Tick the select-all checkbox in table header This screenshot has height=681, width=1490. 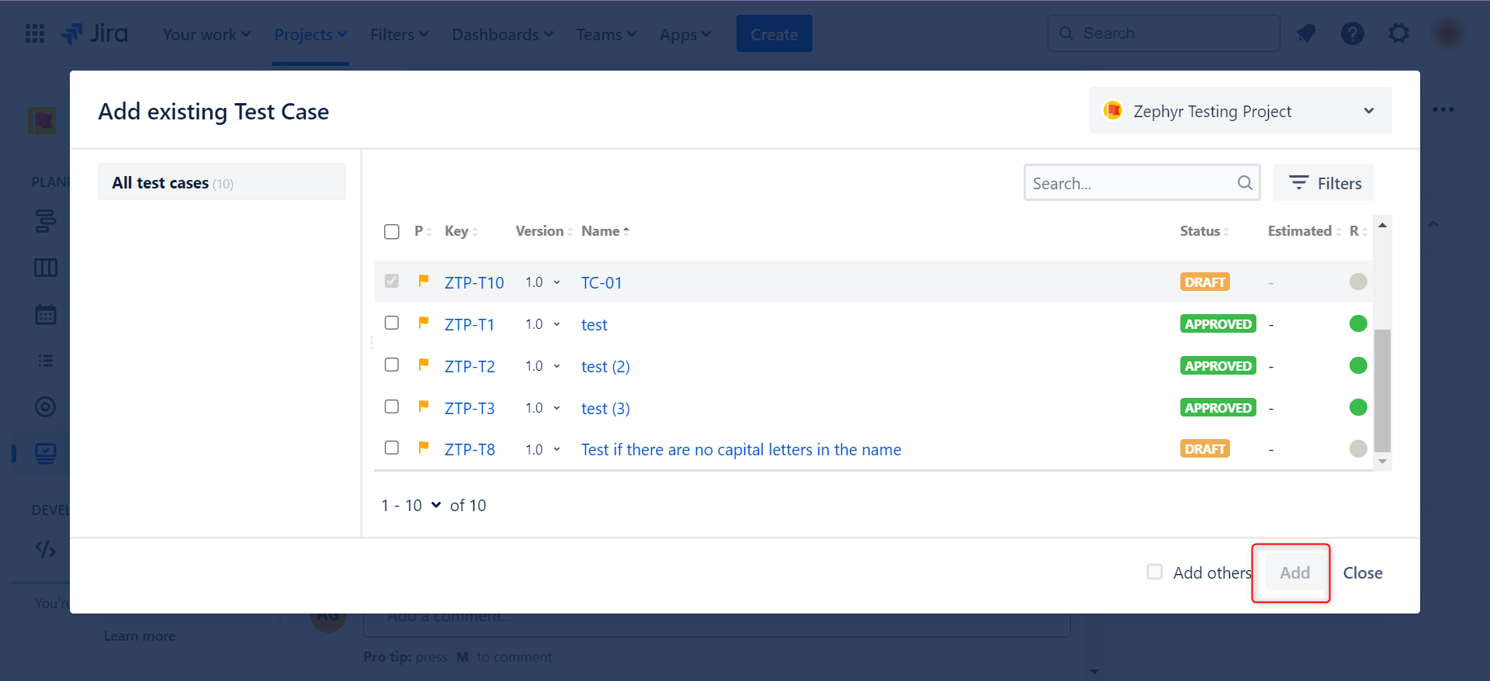point(392,232)
